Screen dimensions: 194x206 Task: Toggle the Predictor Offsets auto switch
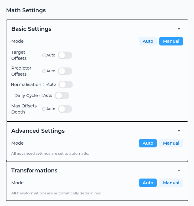[65, 71]
